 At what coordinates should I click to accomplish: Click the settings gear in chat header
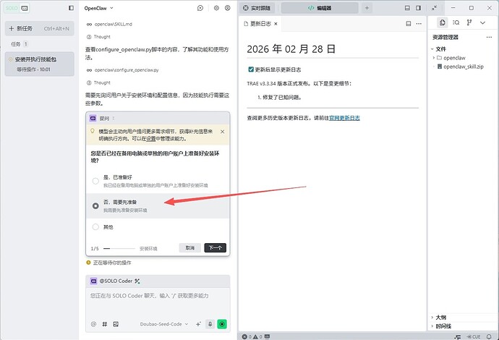point(216,8)
